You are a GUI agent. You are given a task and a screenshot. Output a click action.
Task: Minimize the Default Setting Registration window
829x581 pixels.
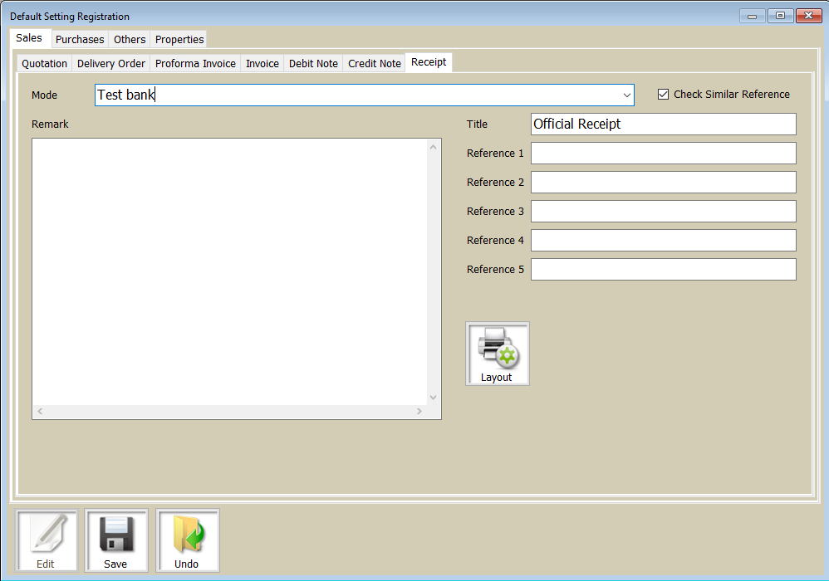coord(752,16)
